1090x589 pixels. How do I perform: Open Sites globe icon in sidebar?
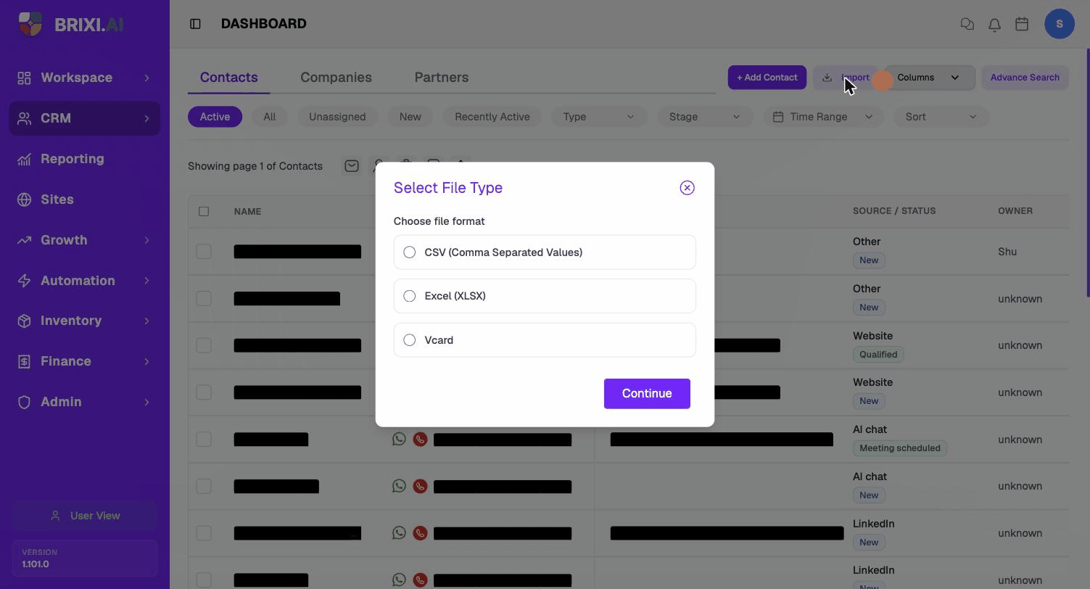[24, 199]
